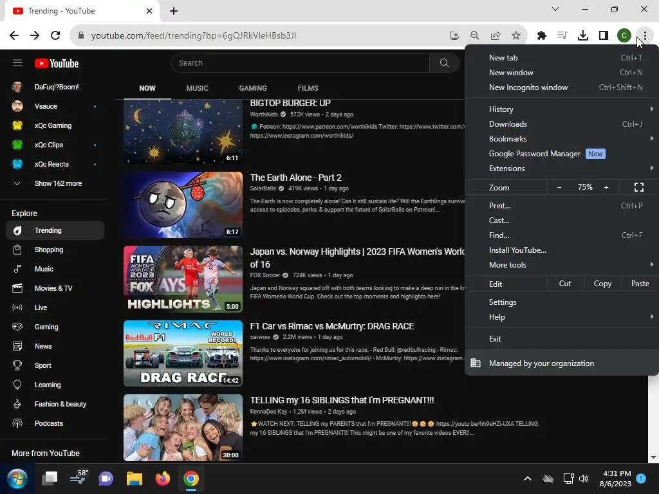
Task: Click the YouTube search input field
Action: pyautogui.click(x=300, y=63)
